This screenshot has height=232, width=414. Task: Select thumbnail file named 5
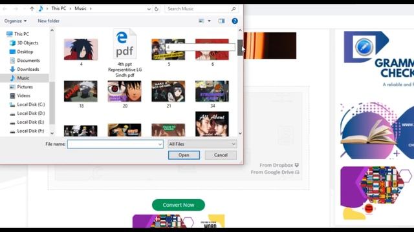[x=169, y=52]
